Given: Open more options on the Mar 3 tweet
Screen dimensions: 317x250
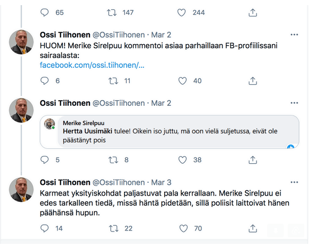Looking at the screenshot, I should 294,182.
